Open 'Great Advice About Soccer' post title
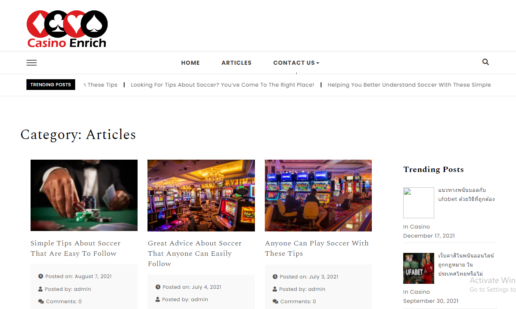 pyautogui.click(x=195, y=253)
